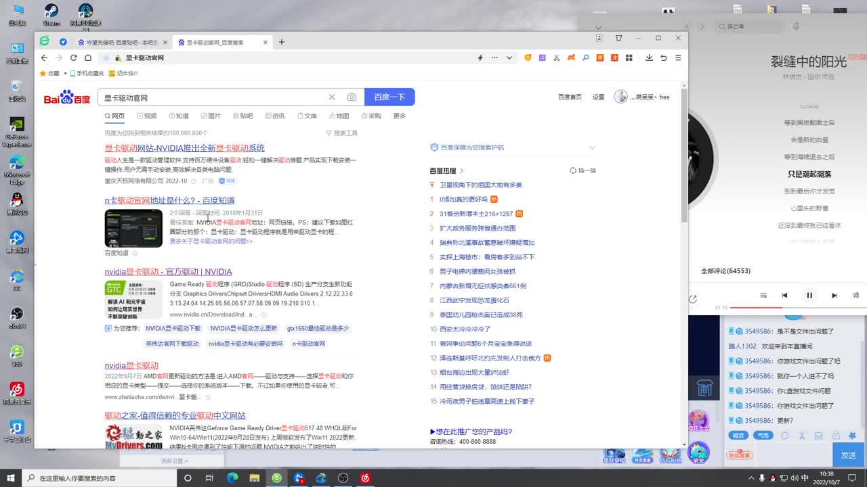The image size is (867, 487).
Task: Click the browser back arrow
Action: pyautogui.click(x=45, y=58)
